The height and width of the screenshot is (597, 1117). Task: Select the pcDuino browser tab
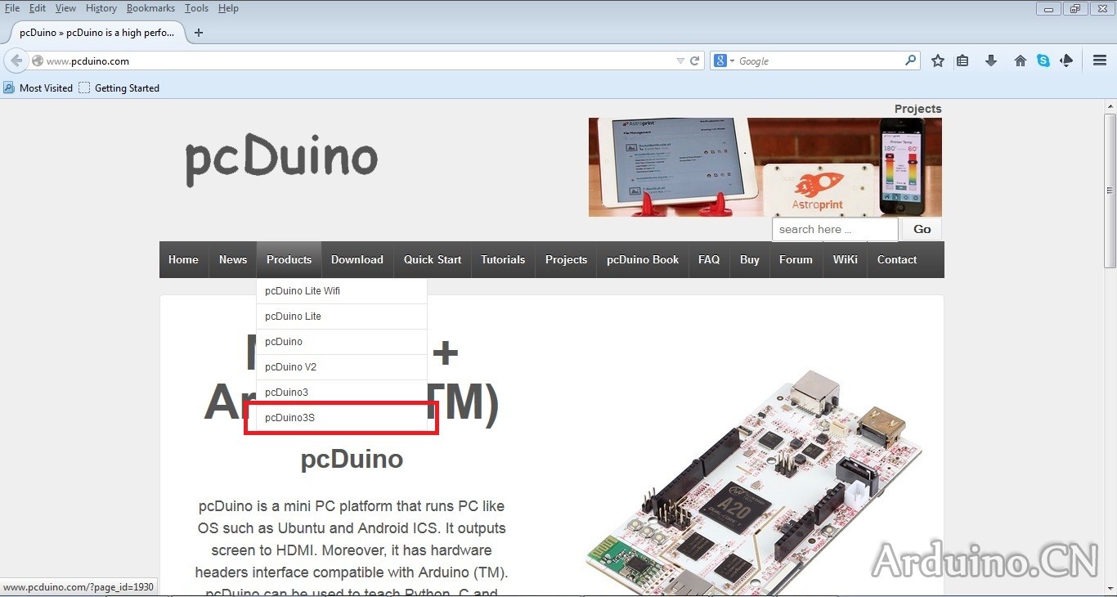coord(96,33)
